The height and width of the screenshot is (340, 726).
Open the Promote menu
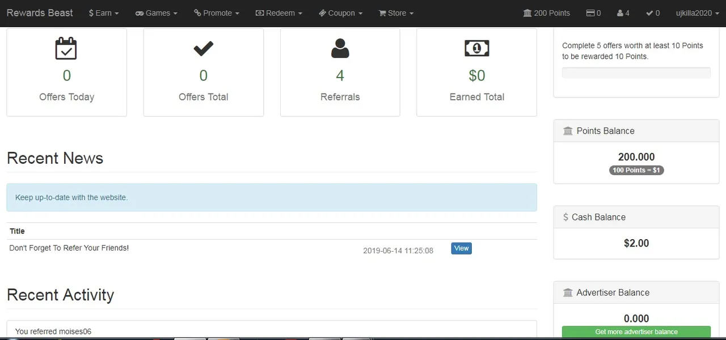(x=217, y=13)
